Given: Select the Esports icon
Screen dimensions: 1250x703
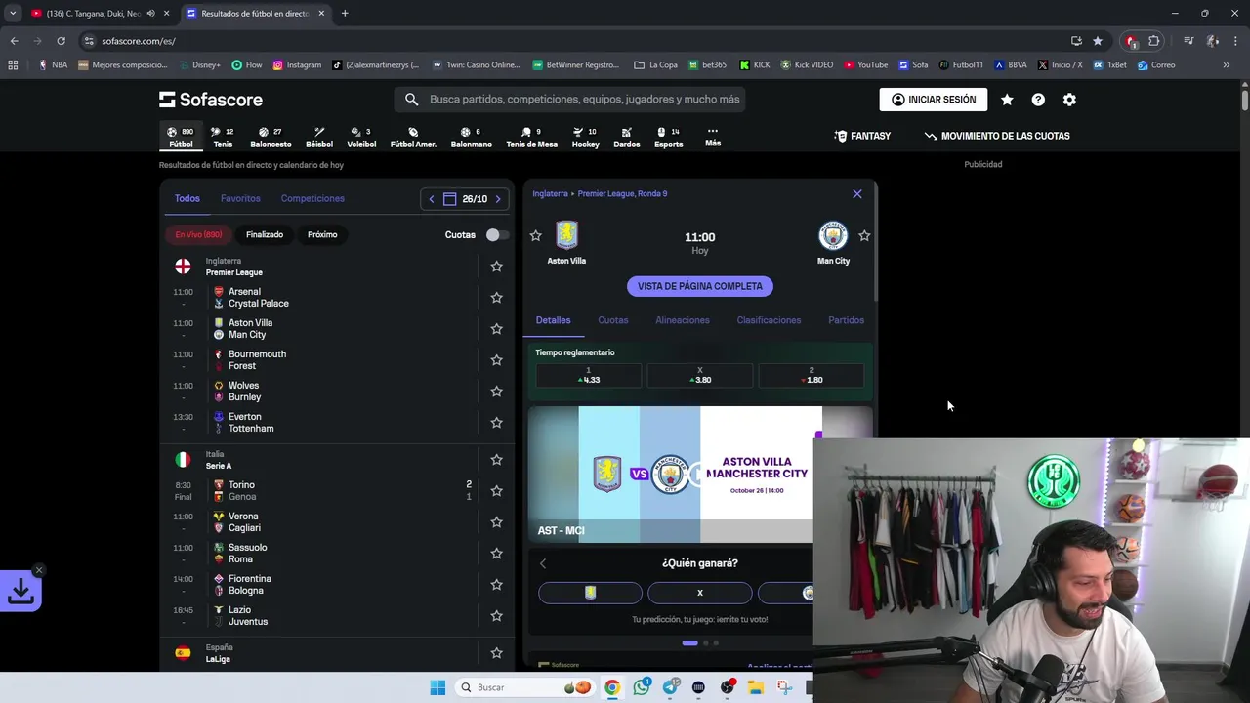Looking at the screenshot, I should point(669,137).
